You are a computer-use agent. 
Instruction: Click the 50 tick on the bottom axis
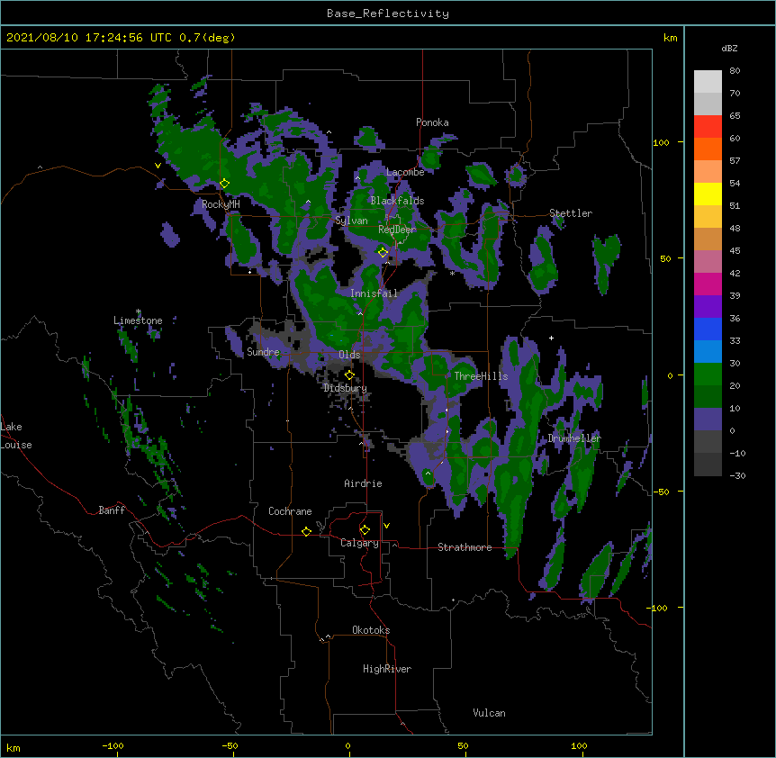click(x=463, y=745)
